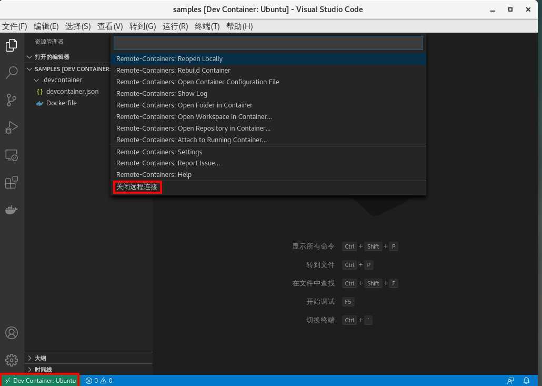The image size is (542, 386).
Task: Click the 切换终端 shortcut label
Action: pyautogui.click(x=320, y=320)
